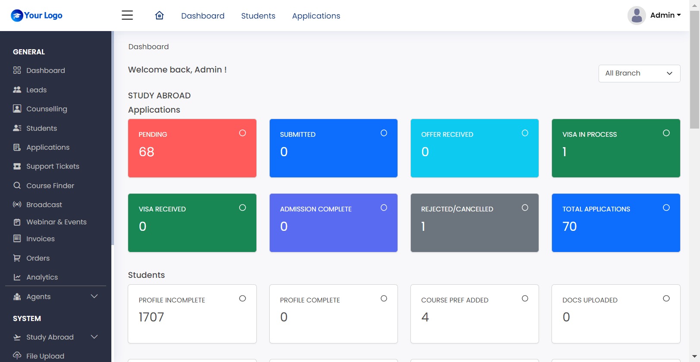Click the Support Tickets icon

[x=17, y=166]
